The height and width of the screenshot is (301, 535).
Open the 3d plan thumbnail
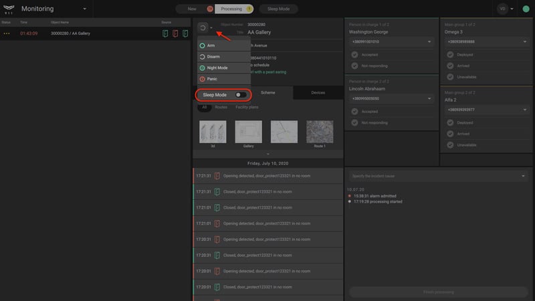213,132
